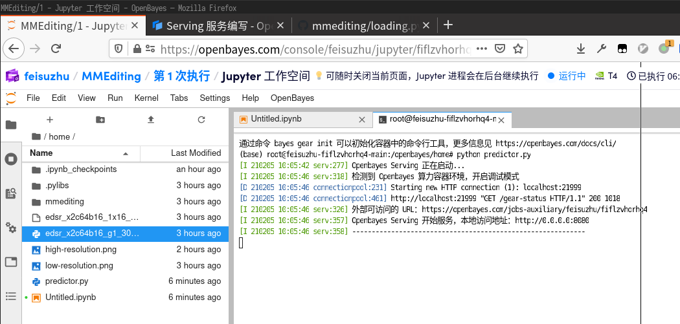Open the mmediting folder
The height and width of the screenshot is (324, 680).
click(65, 201)
